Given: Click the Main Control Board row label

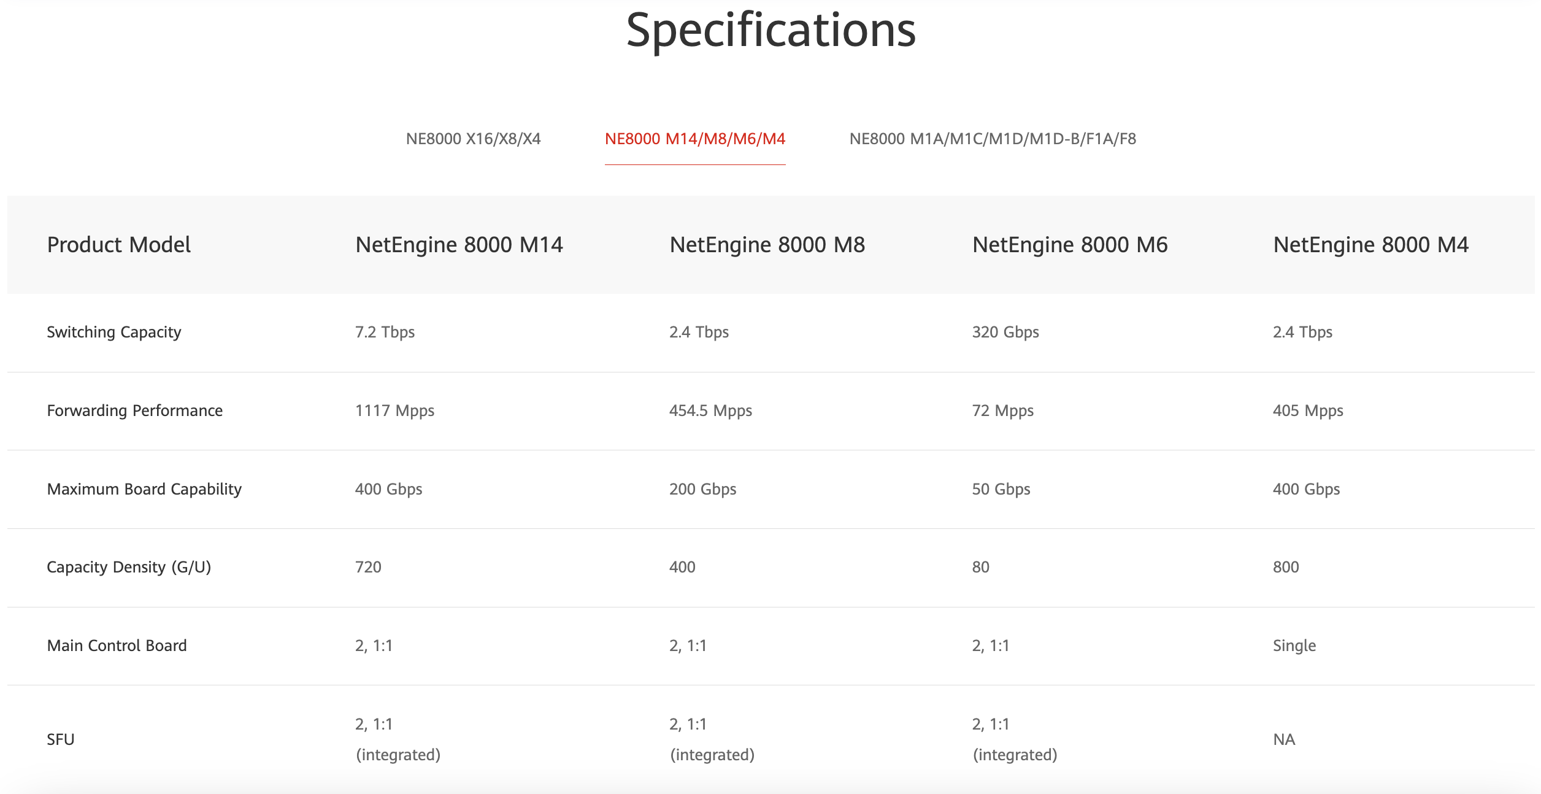Looking at the screenshot, I should (x=117, y=646).
